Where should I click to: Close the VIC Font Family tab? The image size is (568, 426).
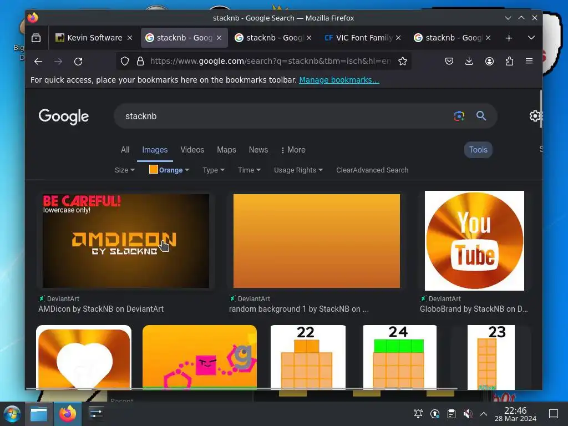398,38
